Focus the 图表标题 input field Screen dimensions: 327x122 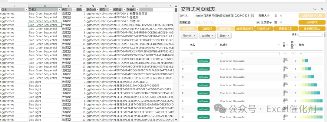pos(224,22)
